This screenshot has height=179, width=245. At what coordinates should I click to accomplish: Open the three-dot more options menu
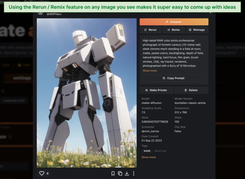coord(133,173)
